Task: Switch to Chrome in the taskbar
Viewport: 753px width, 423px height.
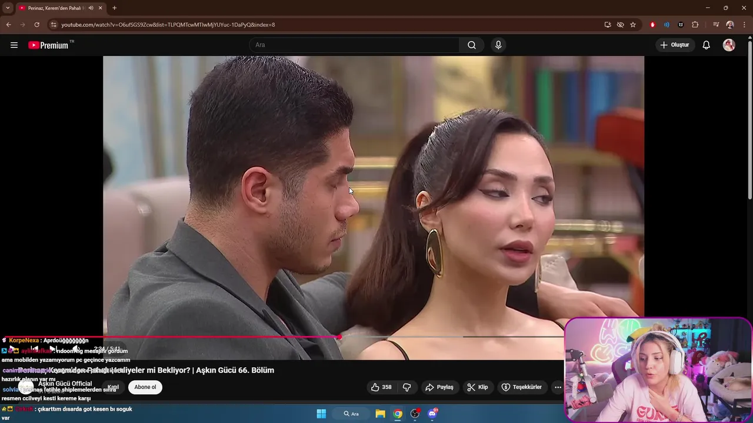Action: pyautogui.click(x=398, y=414)
